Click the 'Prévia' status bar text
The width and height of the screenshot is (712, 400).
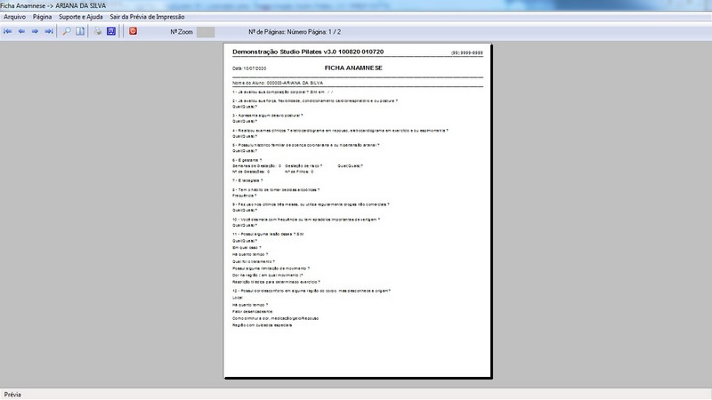pos(12,395)
